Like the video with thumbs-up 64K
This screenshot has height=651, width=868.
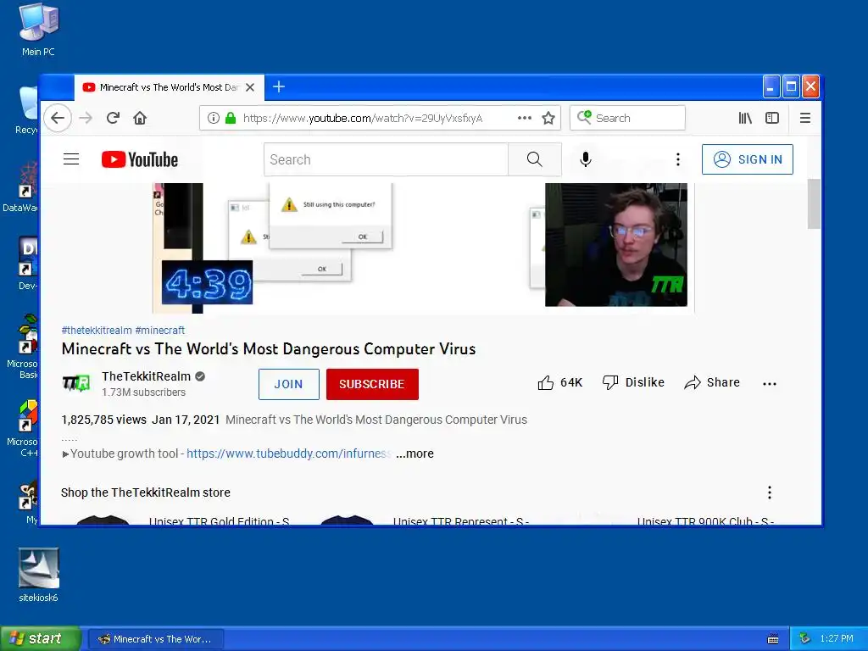[560, 382]
